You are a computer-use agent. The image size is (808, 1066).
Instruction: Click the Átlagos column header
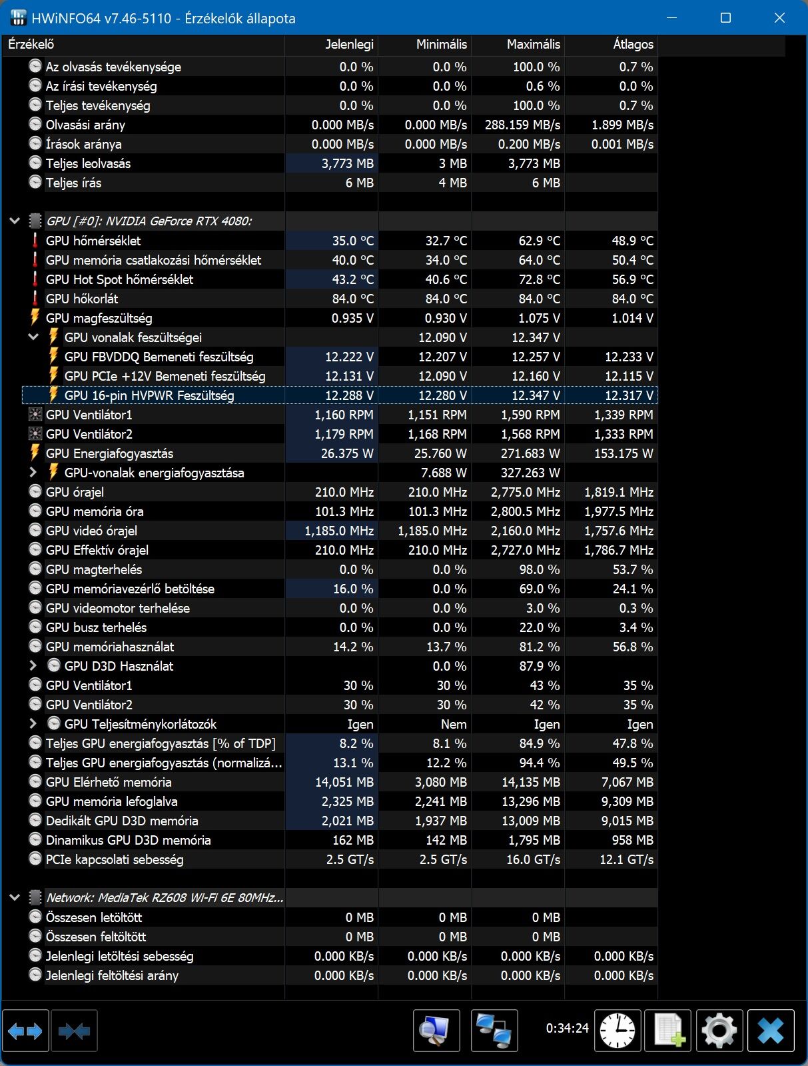[611, 45]
